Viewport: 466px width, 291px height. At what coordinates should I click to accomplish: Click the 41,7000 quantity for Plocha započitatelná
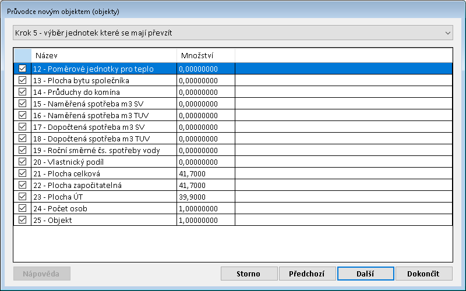206,185
